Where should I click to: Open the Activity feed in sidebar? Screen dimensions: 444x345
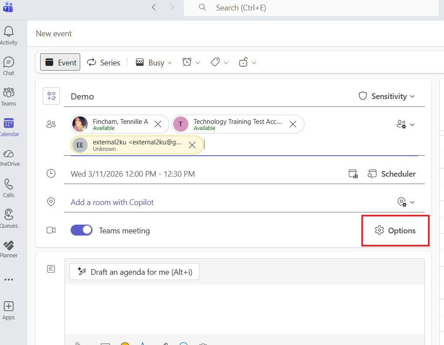9,35
